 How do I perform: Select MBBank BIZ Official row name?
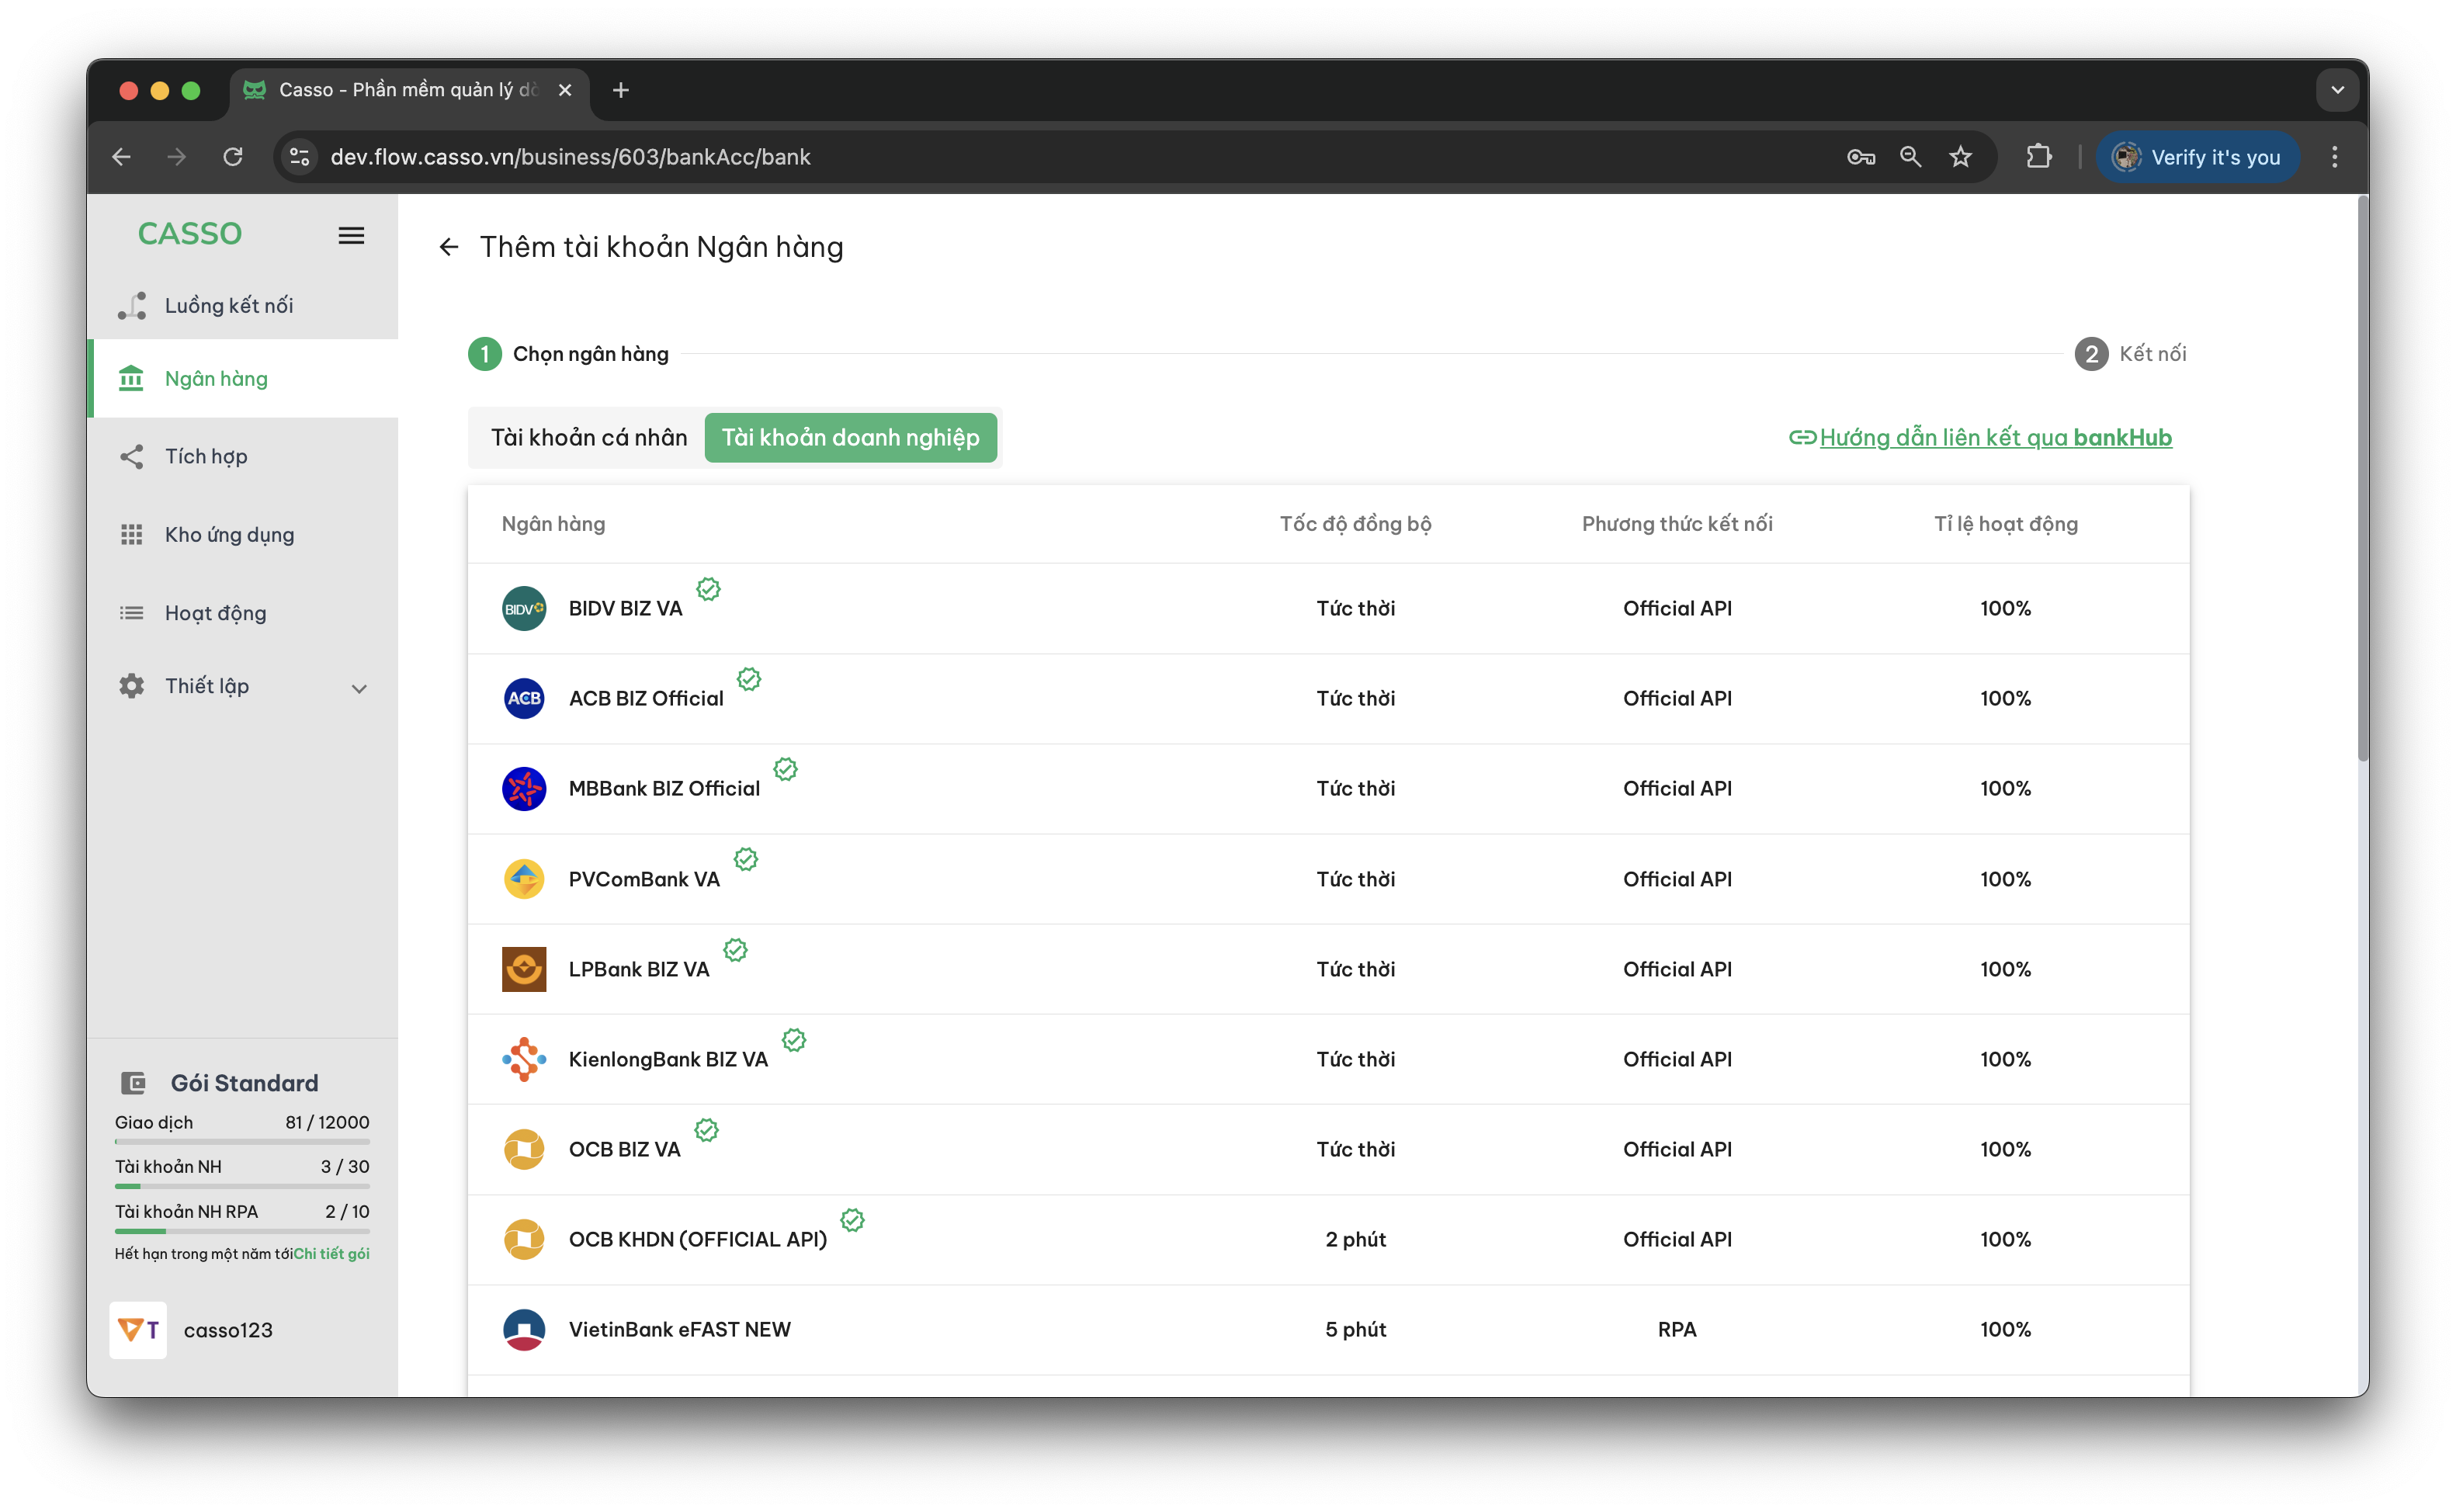[x=664, y=788]
